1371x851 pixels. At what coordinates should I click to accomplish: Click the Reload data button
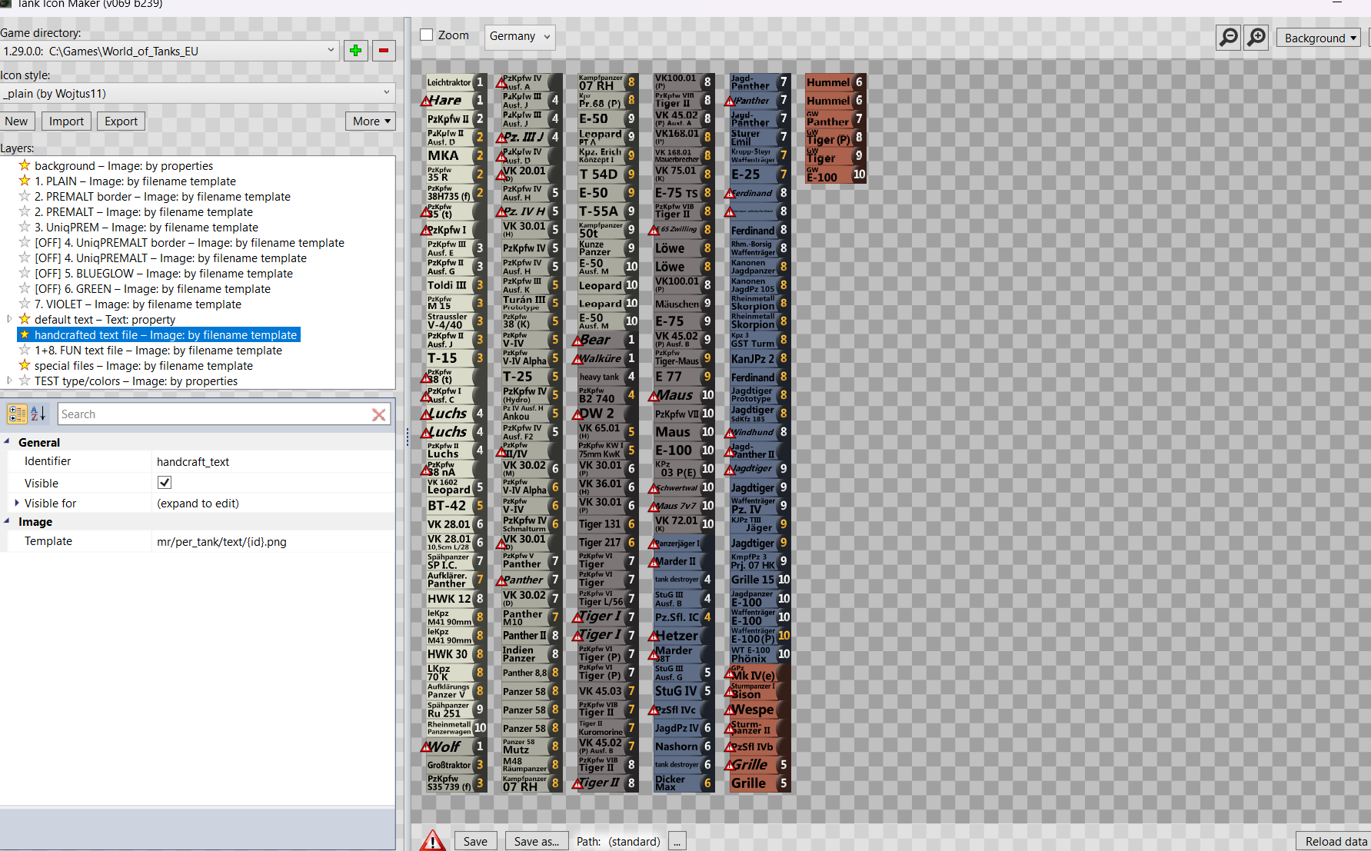coord(1334,841)
